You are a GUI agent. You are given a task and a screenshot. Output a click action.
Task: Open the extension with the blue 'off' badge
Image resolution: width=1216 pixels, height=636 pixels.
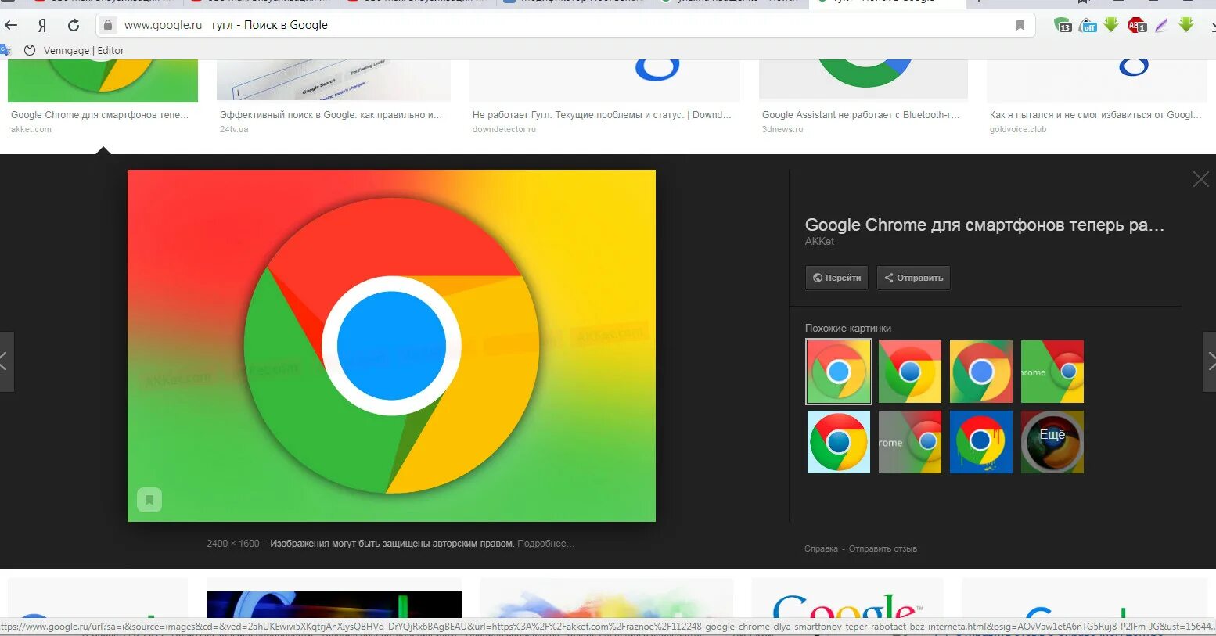point(1088,26)
